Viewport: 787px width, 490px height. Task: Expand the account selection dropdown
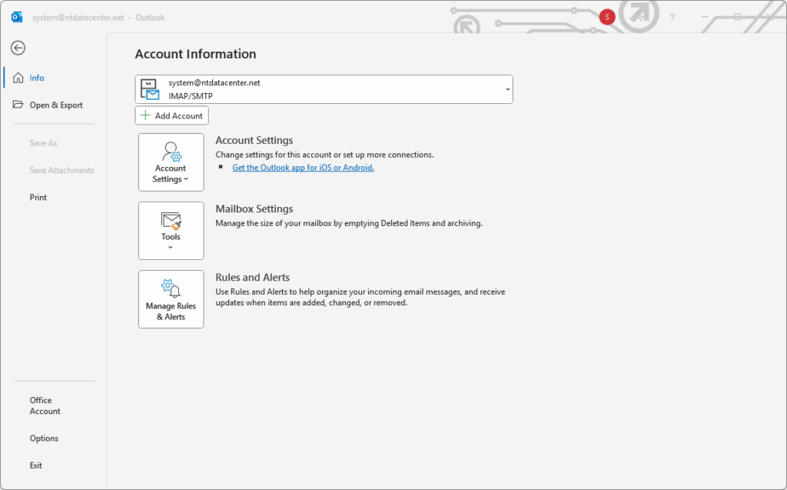pos(507,89)
